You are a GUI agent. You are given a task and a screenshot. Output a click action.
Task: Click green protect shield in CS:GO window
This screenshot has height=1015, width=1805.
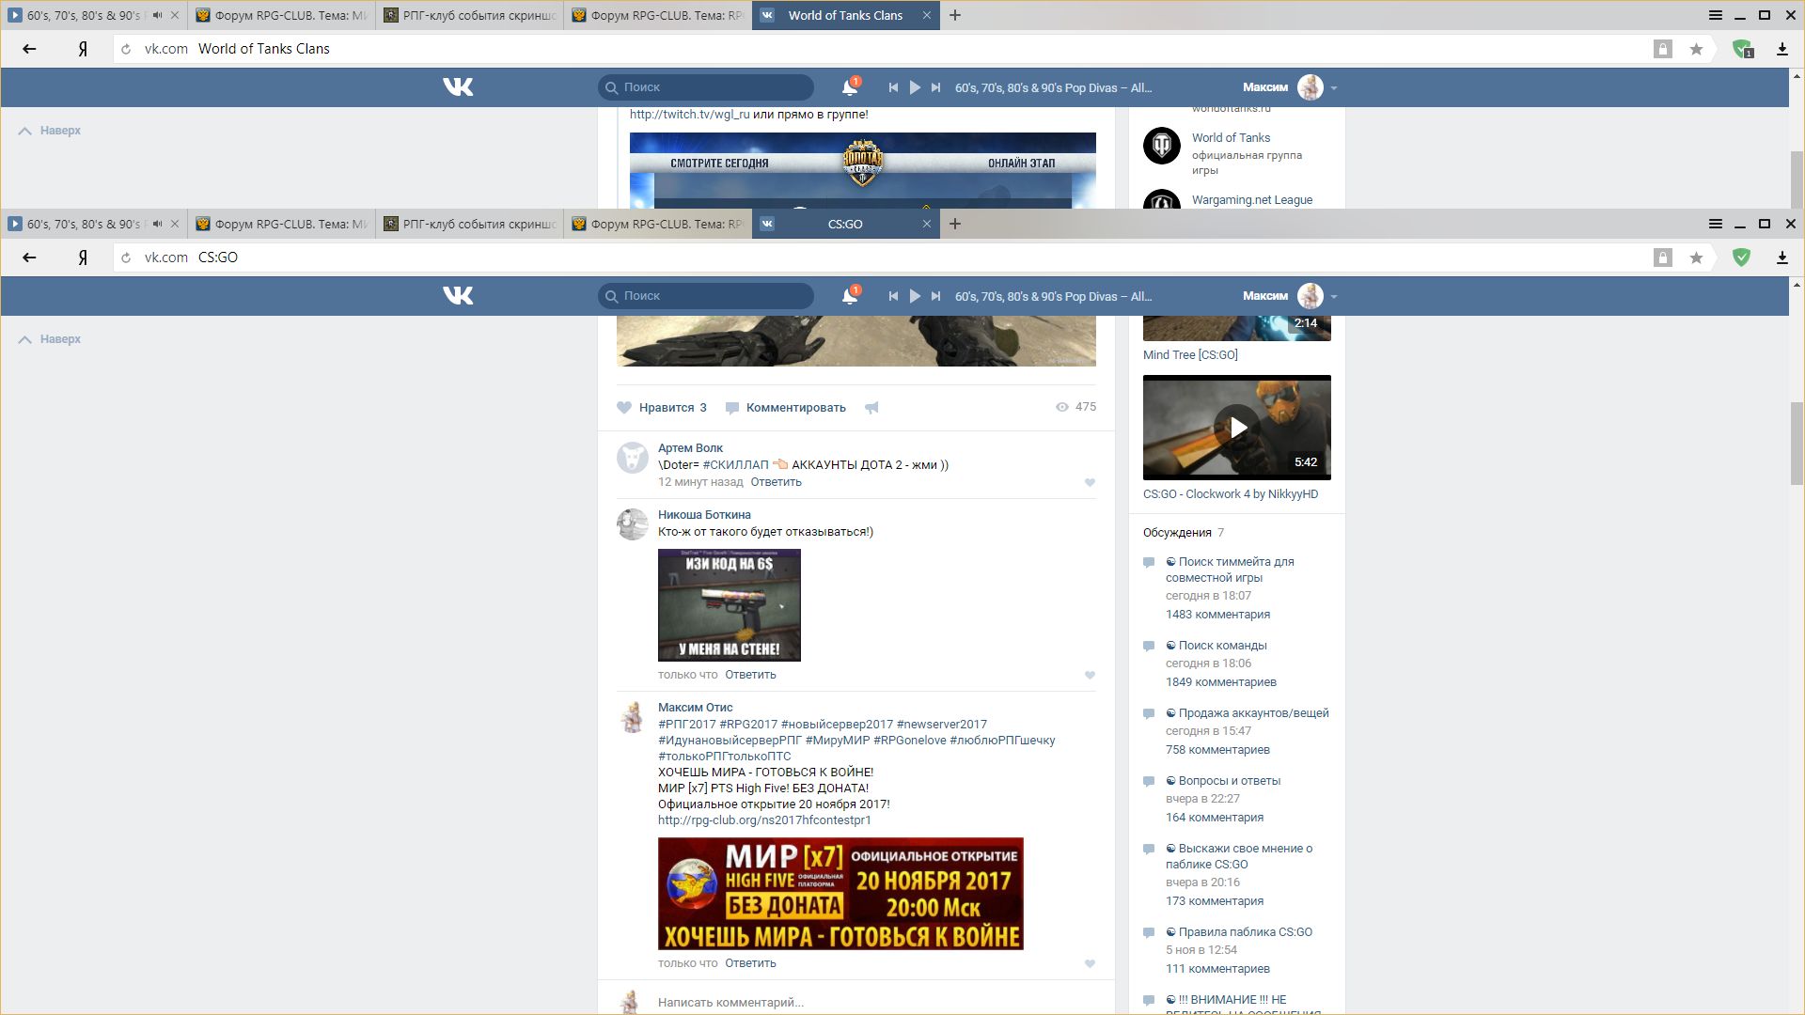coord(1741,258)
